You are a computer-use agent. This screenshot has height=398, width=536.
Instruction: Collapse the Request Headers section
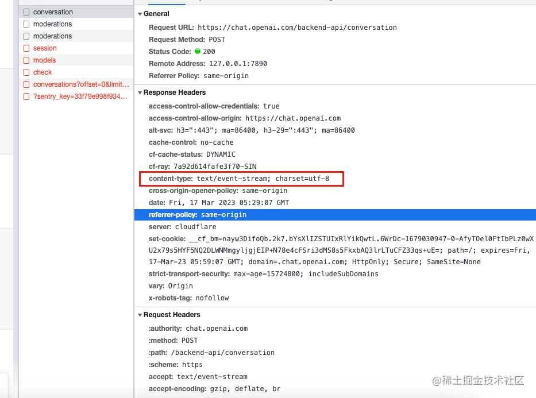point(140,315)
